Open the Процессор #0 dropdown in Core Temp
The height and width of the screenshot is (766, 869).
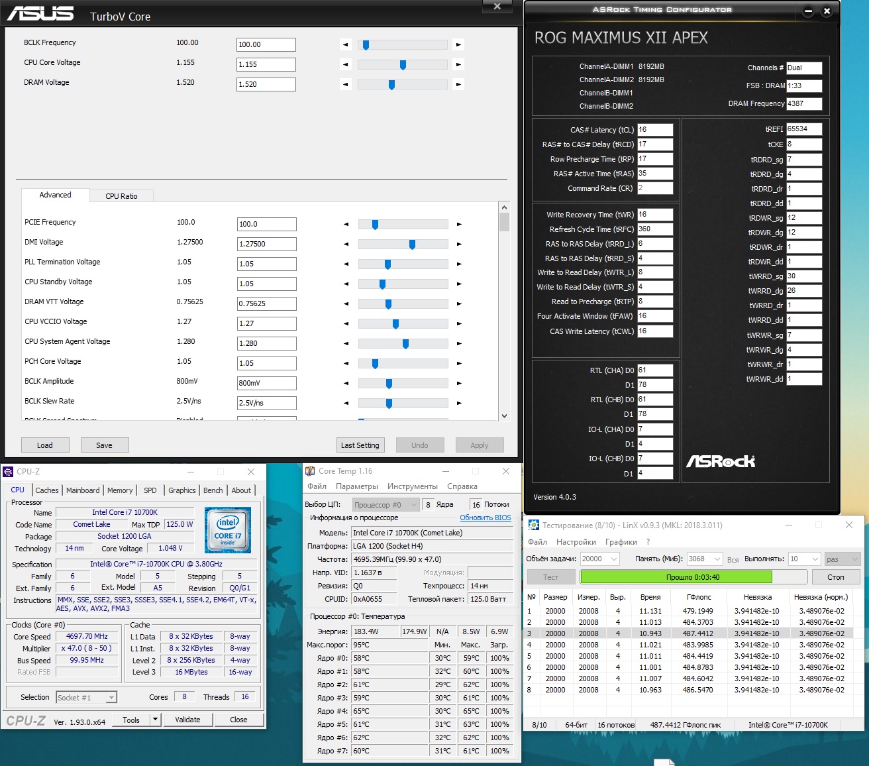click(385, 505)
